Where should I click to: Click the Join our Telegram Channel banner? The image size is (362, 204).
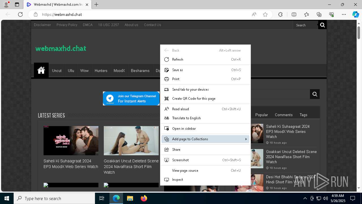[x=131, y=98]
